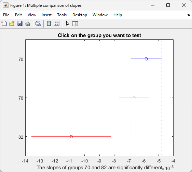Image resolution: width=192 pixels, height=172 pixels.
Task: Open the Help menu
Action: pos(118,15)
